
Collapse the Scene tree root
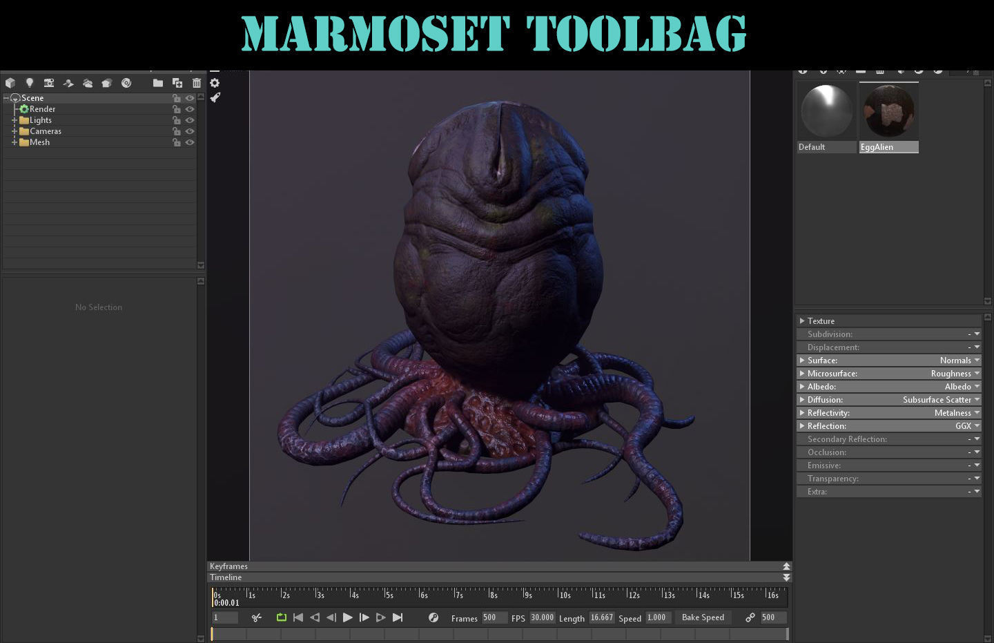point(6,98)
